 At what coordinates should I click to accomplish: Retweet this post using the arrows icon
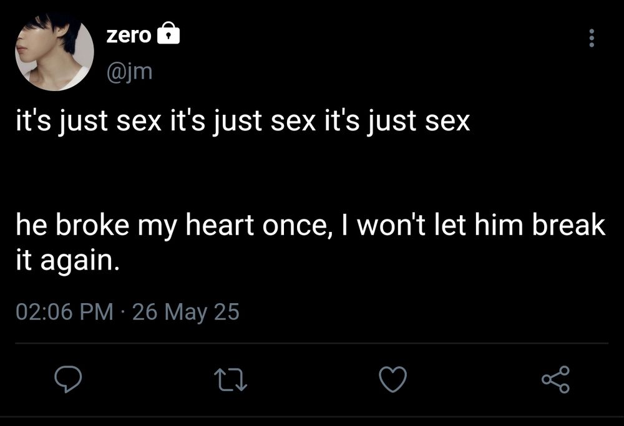(230, 379)
